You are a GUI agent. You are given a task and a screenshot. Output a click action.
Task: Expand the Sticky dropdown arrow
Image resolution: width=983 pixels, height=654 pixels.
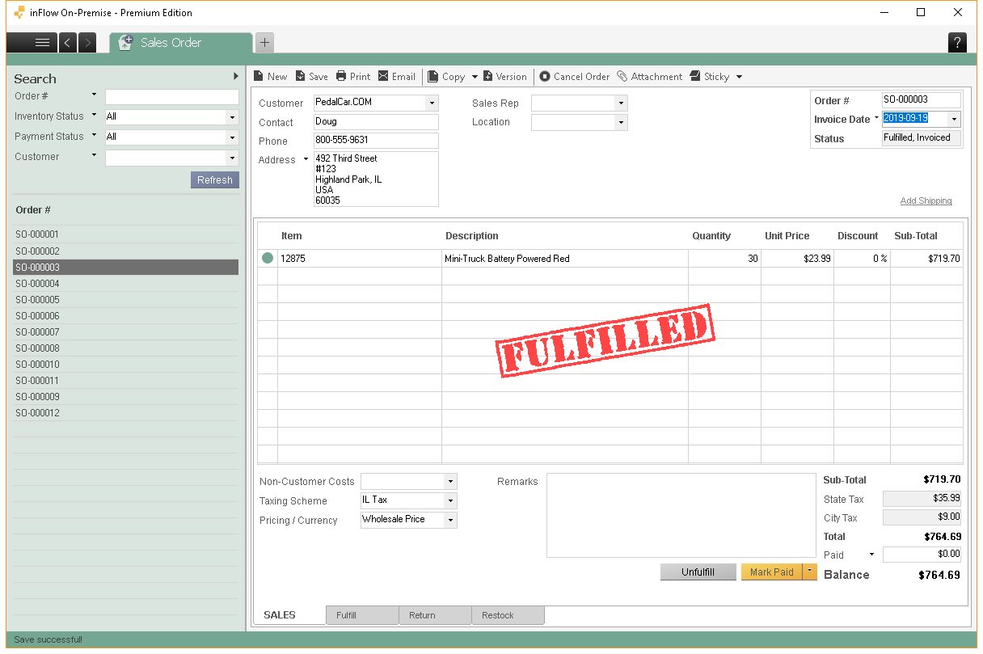[x=739, y=77]
